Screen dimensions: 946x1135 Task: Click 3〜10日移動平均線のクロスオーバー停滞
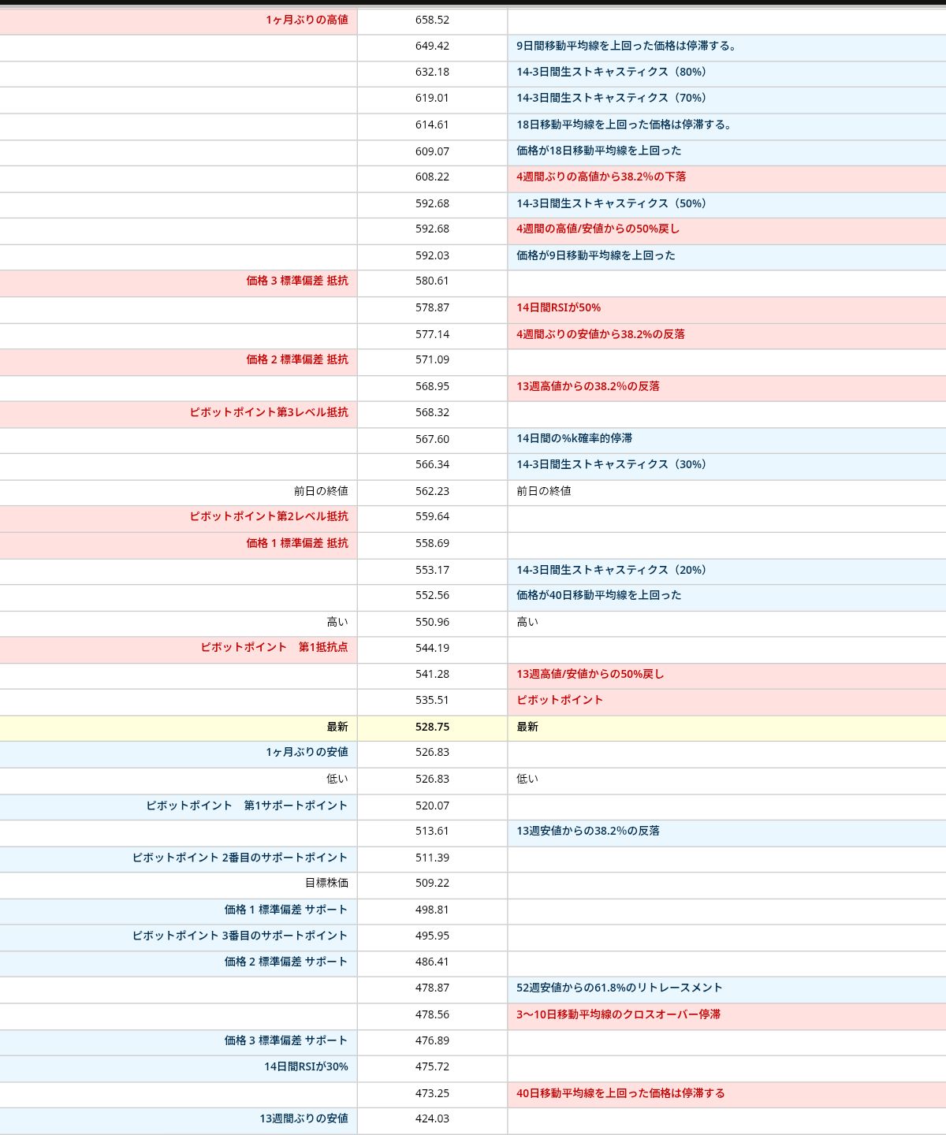coord(619,1014)
